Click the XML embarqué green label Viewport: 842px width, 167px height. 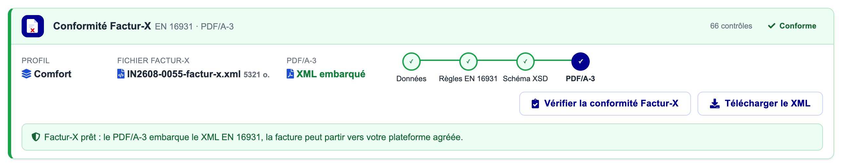tap(331, 74)
